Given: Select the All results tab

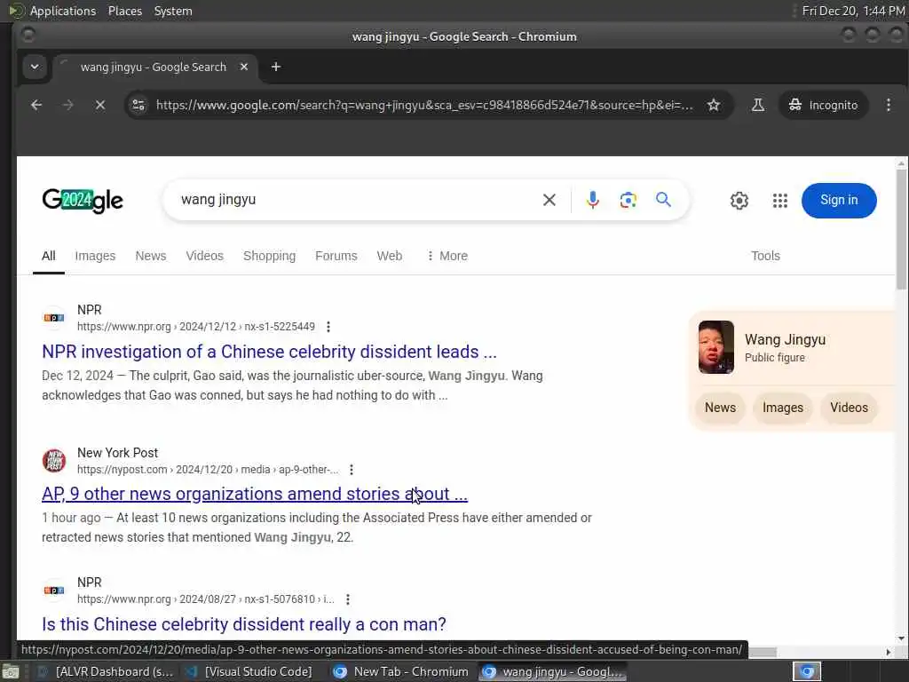Looking at the screenshot, I should tap(49, 256).
